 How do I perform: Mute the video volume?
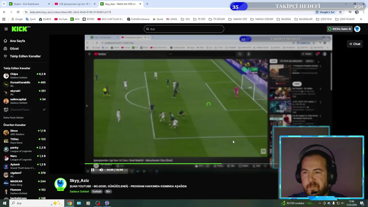(101, 170)
